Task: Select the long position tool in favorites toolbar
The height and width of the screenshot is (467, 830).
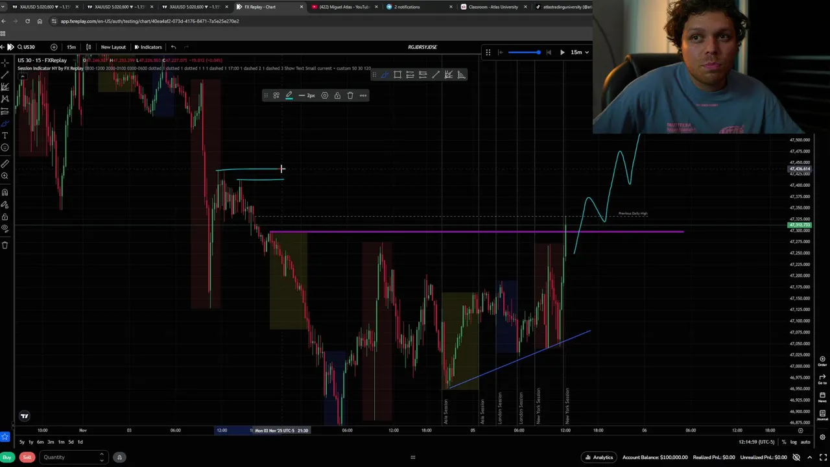Action: point(410,75)
